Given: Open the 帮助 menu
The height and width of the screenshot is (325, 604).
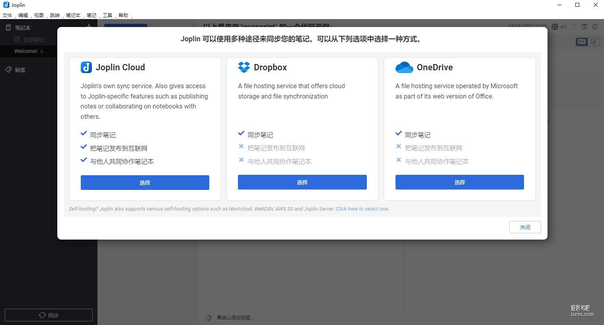Looking at the screenshot, I should (x=123, y=15).
